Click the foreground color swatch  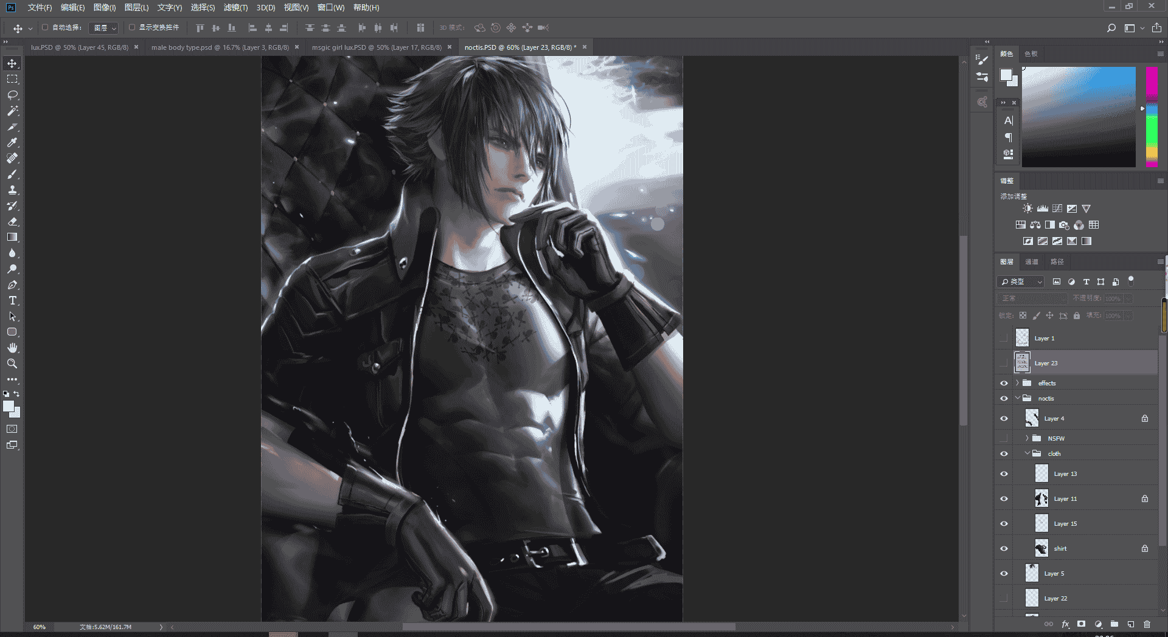coord(9,407)
